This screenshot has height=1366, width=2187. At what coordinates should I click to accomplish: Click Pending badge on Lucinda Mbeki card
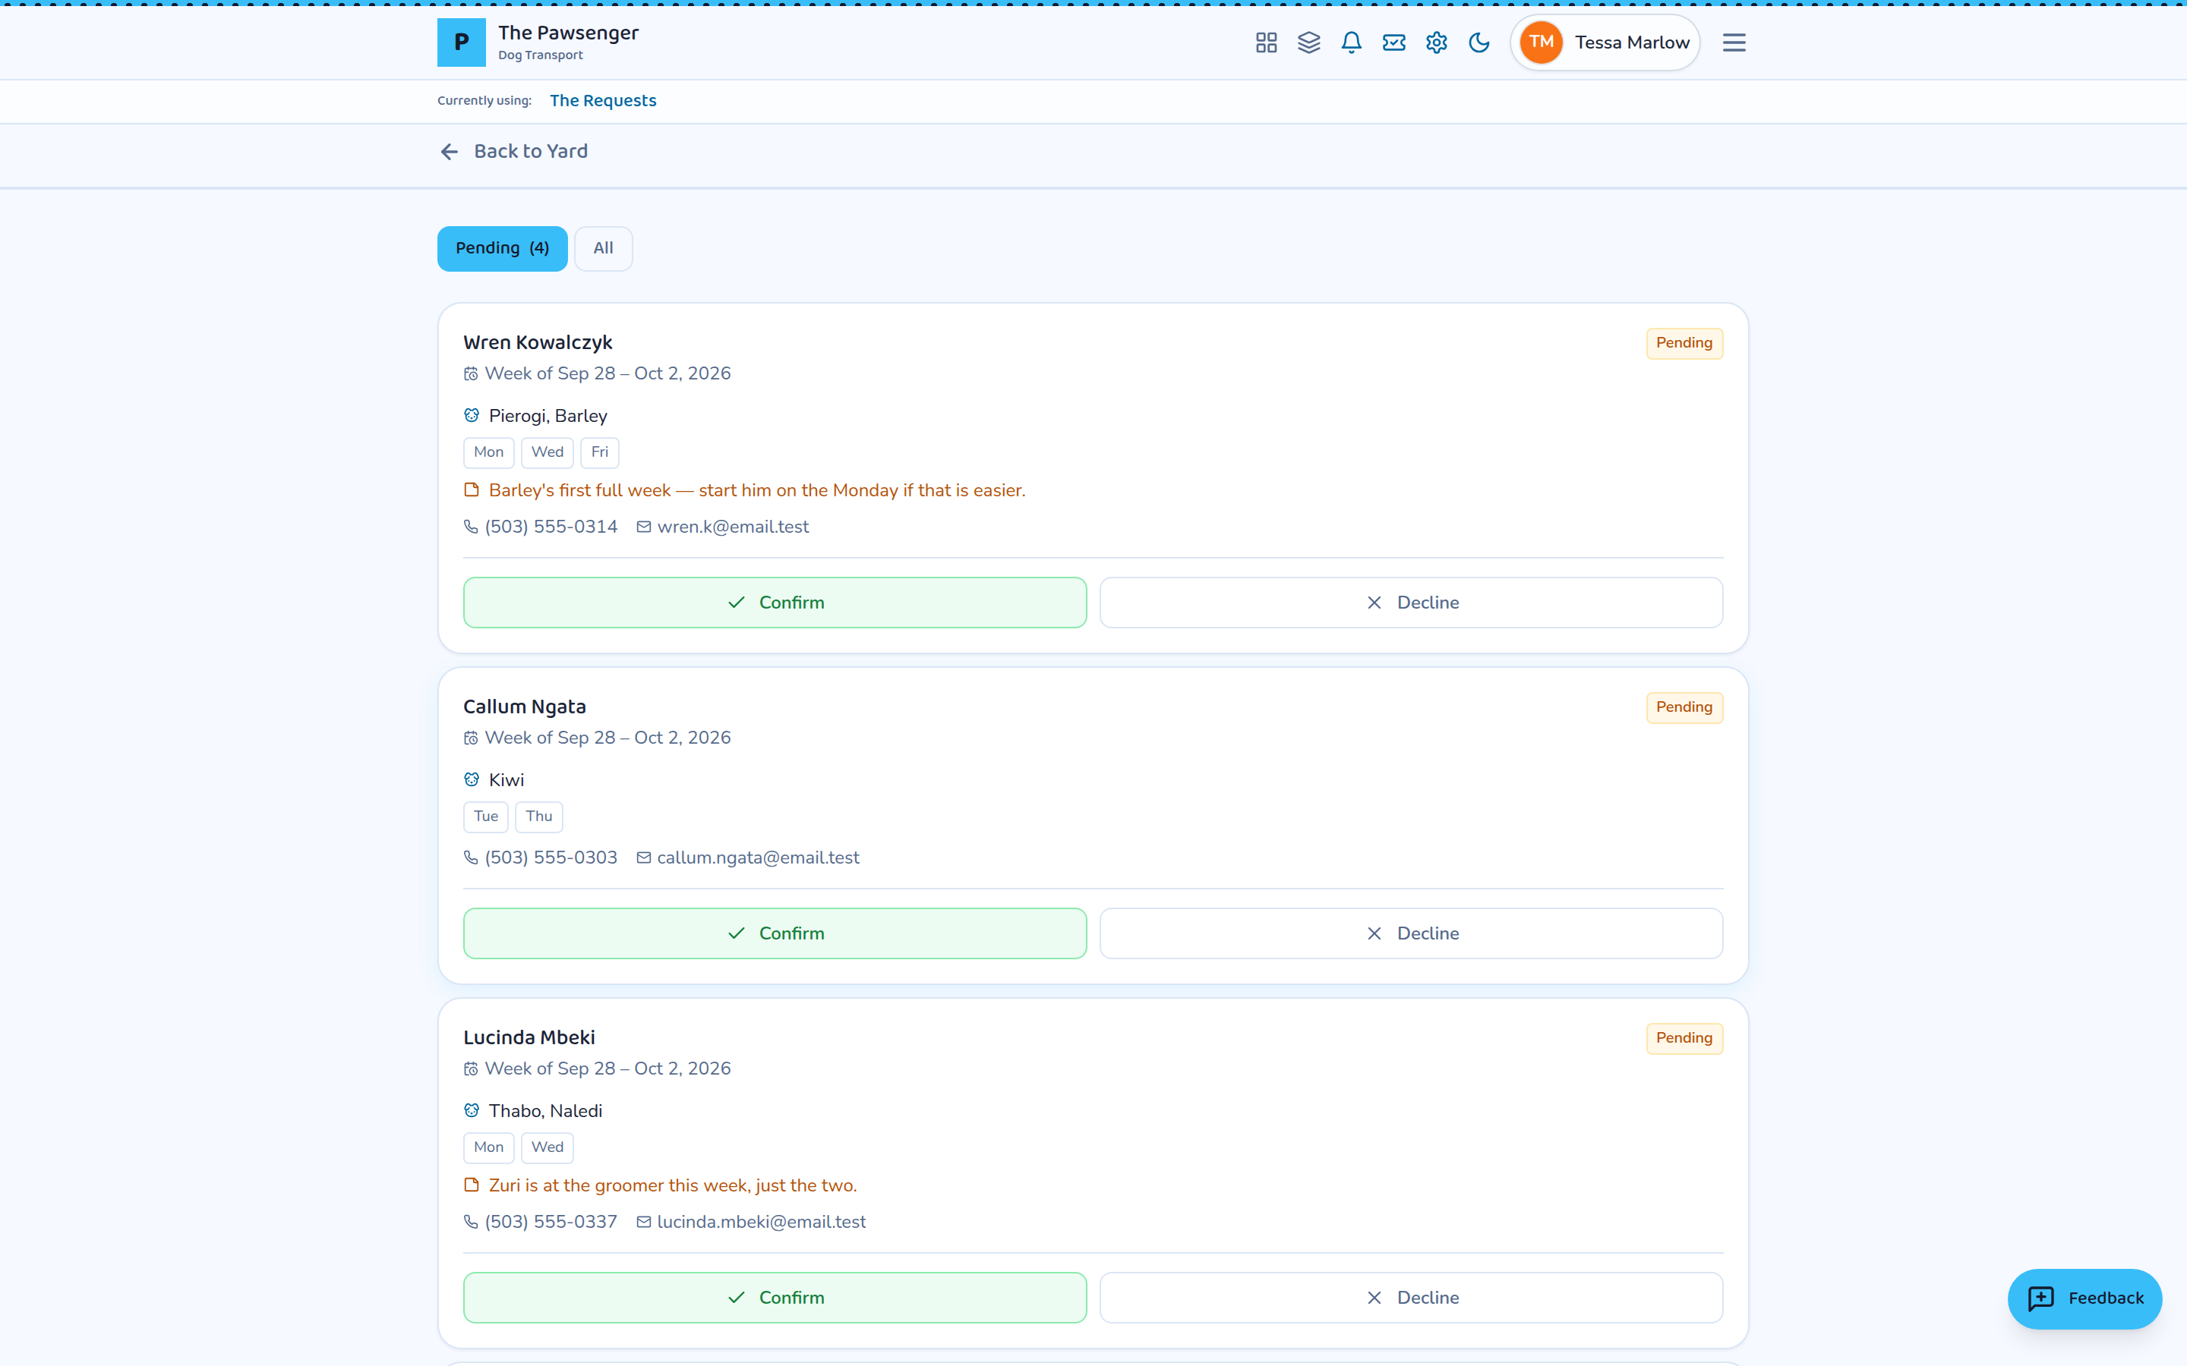tap(1684, 1038)
